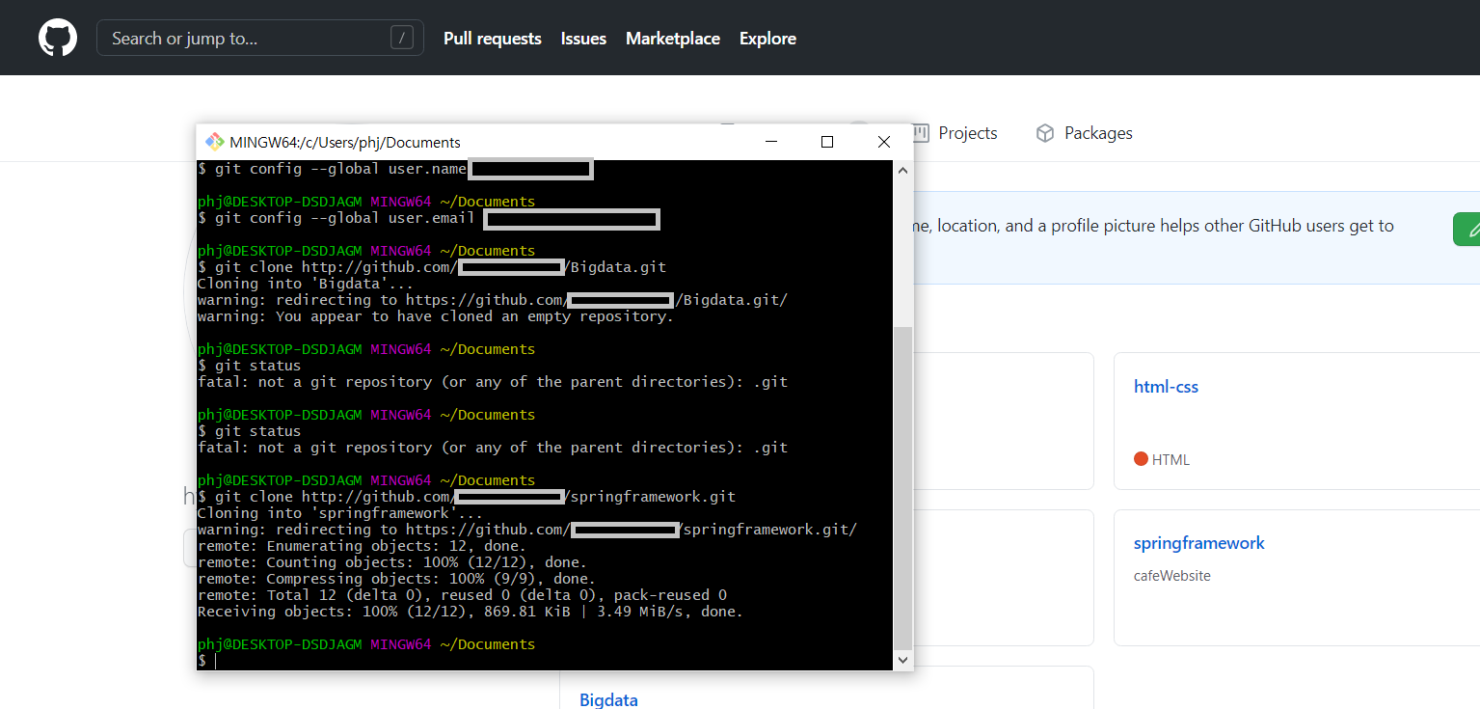This screenshot has height=709, width=1480.
Task: Click the git config user.email command line
Action: point(428,218)
